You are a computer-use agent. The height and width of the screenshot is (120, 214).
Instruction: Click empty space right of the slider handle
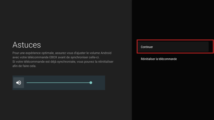tap(98, 83)
